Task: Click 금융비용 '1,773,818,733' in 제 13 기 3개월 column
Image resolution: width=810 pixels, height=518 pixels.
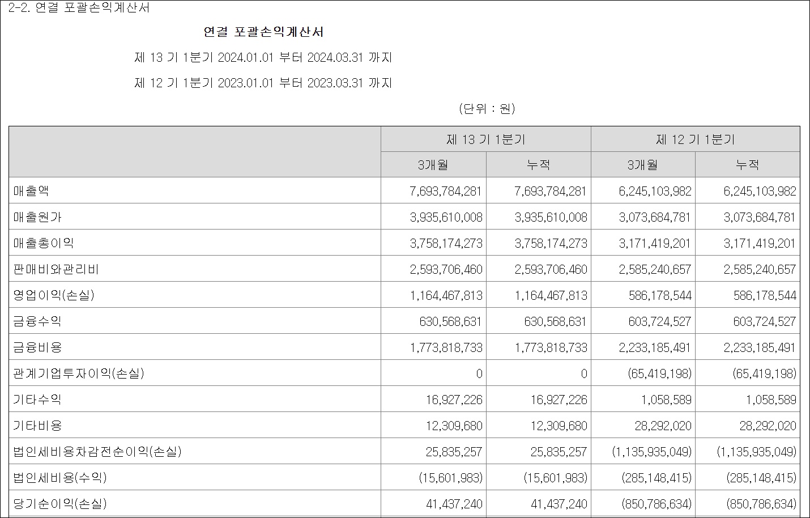Action: click(x=445, y=348)
